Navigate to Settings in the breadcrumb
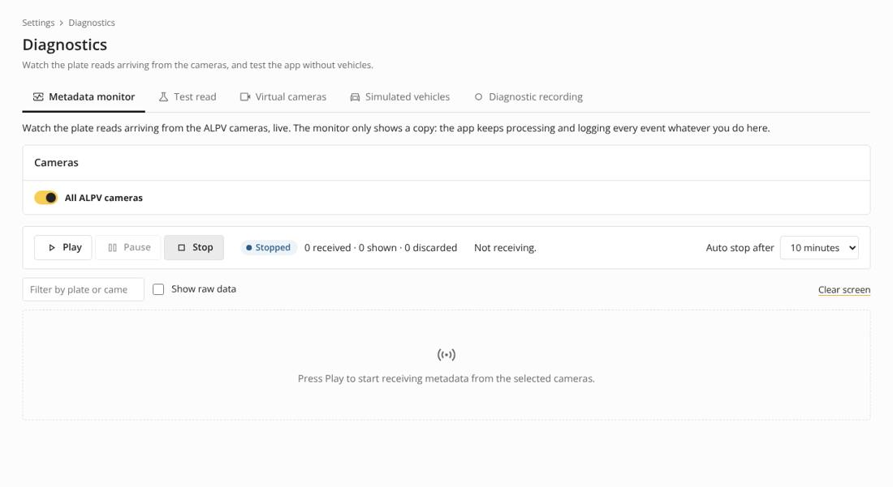 coord(38,23)
